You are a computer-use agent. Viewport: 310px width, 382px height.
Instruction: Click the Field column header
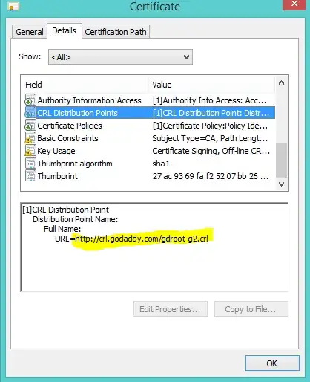(x=84, y=85)
